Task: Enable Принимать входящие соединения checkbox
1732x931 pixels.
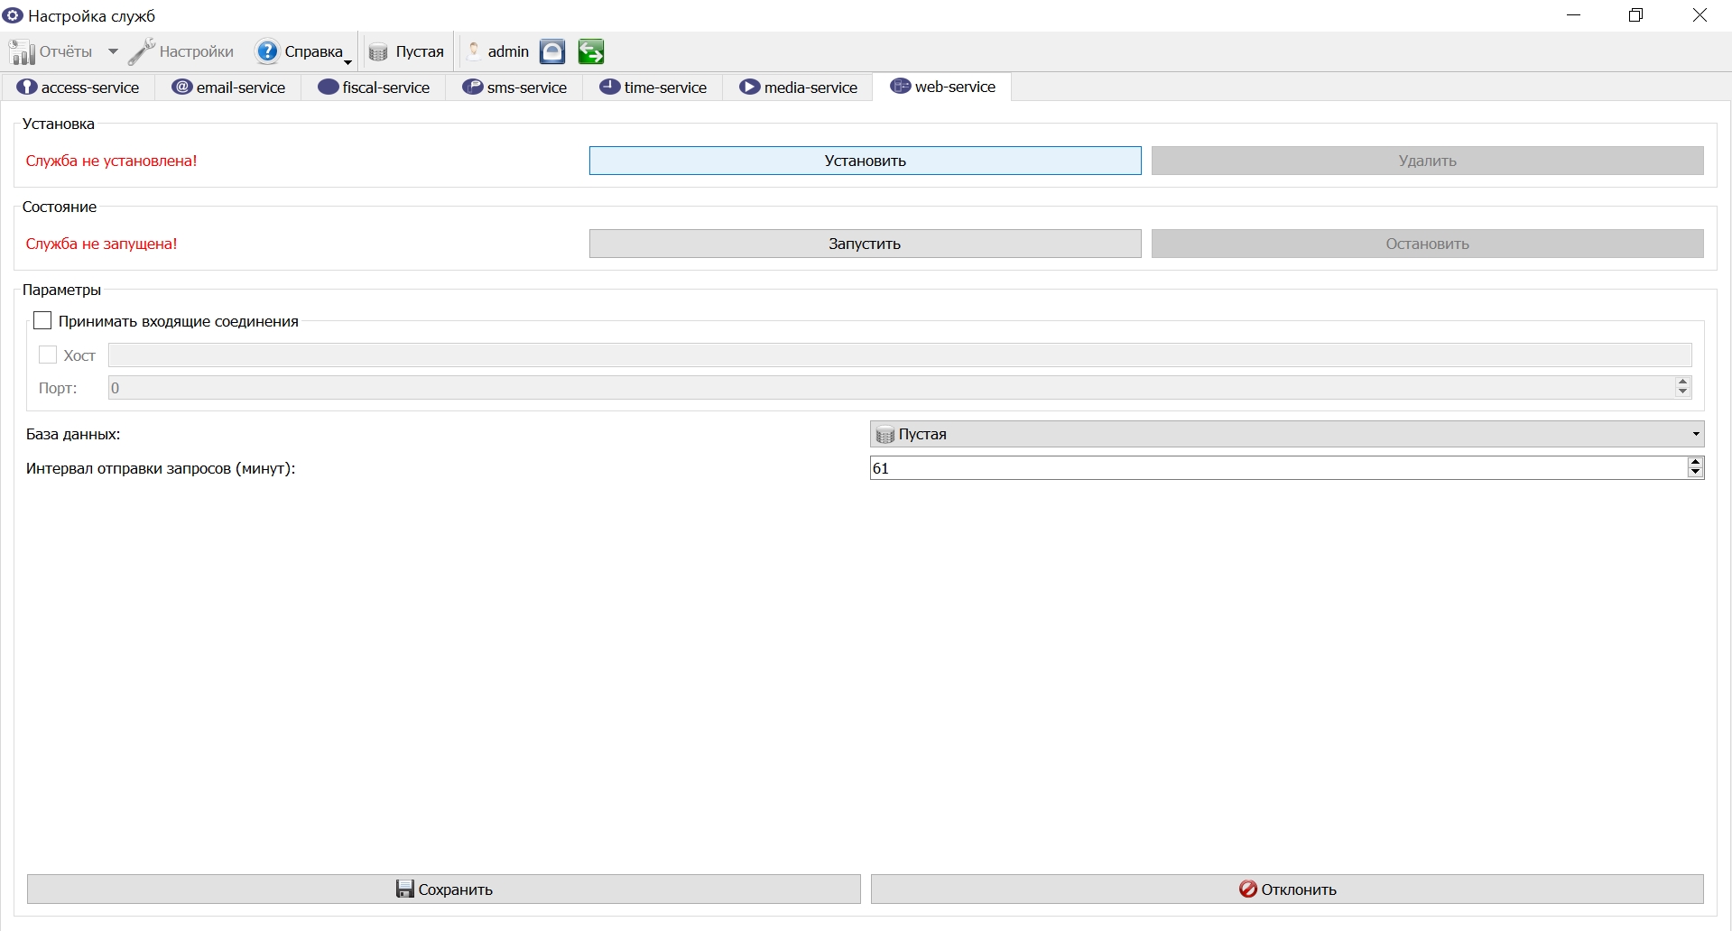Action: tap(42, 320)
